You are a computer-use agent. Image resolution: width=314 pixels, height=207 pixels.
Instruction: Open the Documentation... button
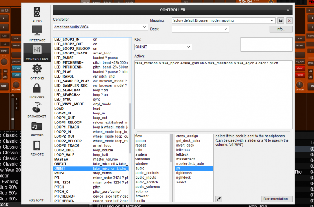pos(277,199)
